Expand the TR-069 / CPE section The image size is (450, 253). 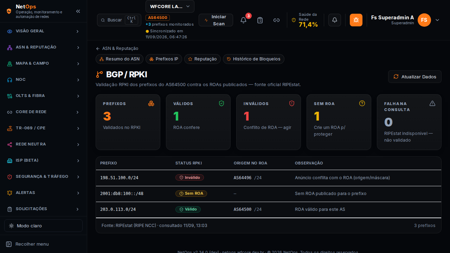tap(43, 128)
